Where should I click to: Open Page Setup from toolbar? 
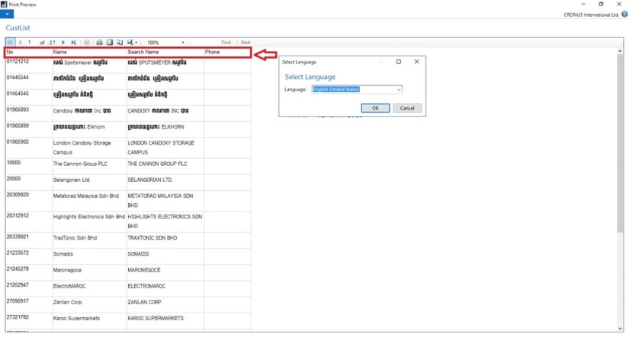[x=118, y=43]
